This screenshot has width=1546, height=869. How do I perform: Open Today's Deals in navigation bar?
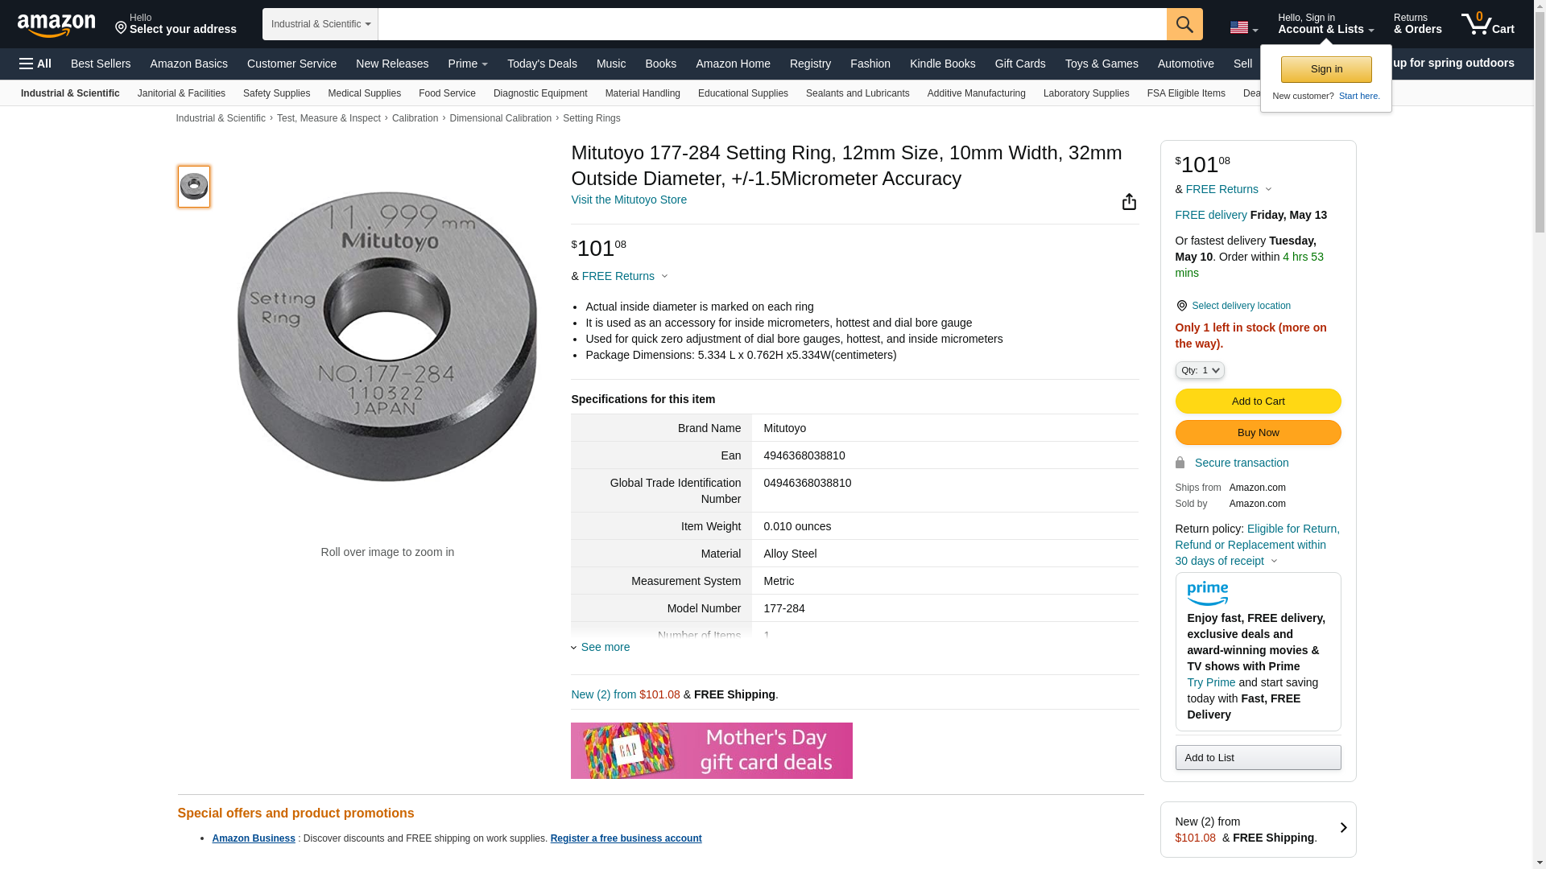[541, 64]
